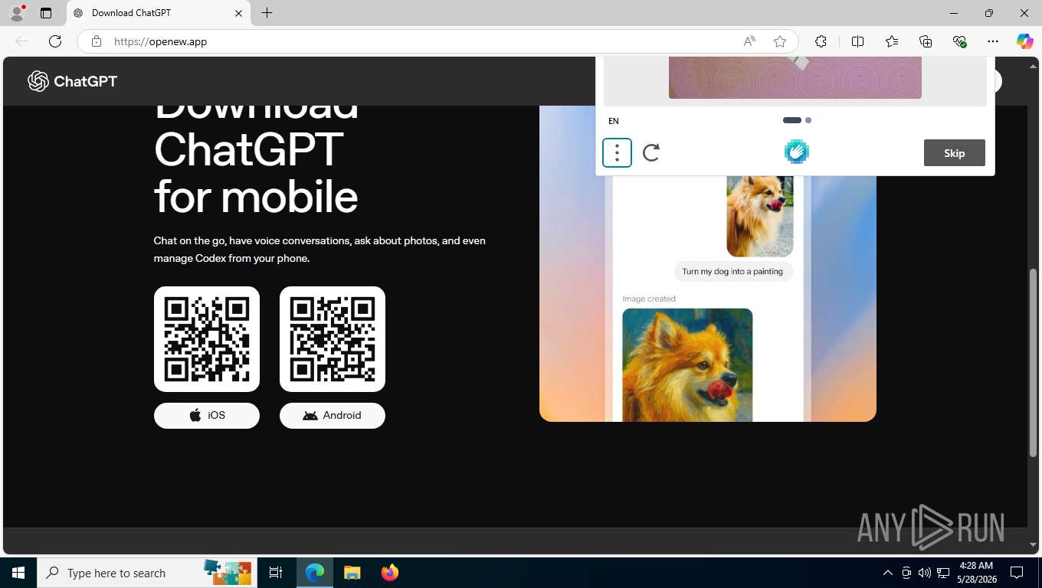1042x588 pixels.
Task: Click the dog painting image
Action: tap(687, 364)
